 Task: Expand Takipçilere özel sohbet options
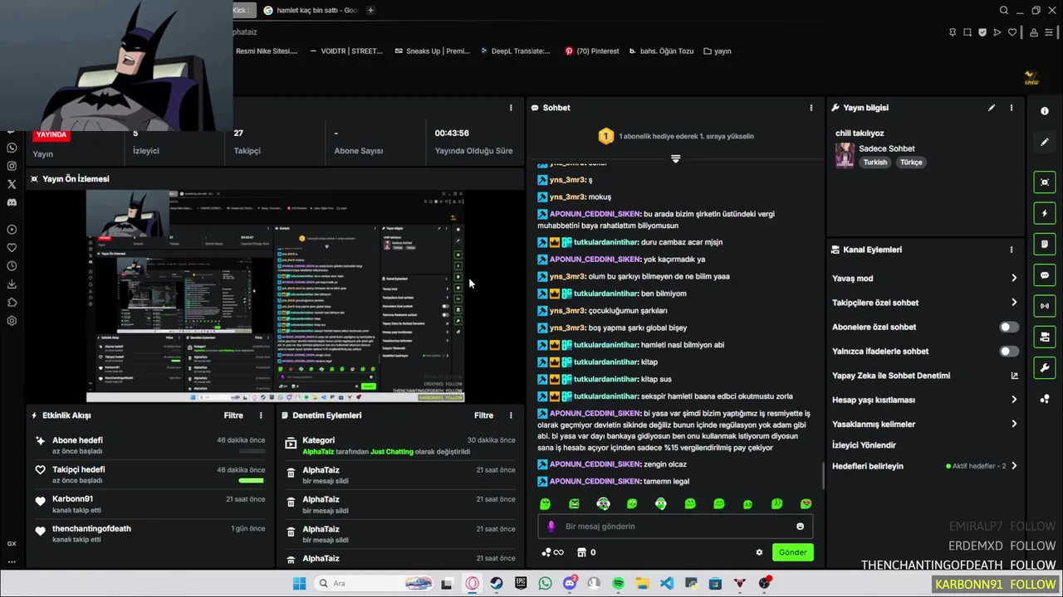[x=1014, y=303]
